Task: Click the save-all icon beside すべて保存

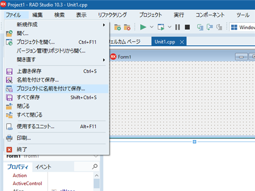Action: [x=9, y=98]
